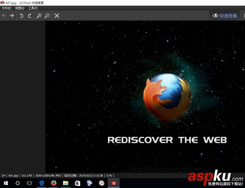Zoom in with magnifier plus
Screen dimensions: 245x188
point(39,16)
